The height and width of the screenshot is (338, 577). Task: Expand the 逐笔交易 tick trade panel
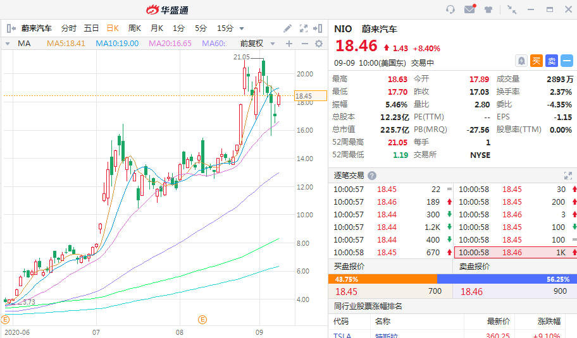pos(568,176)
